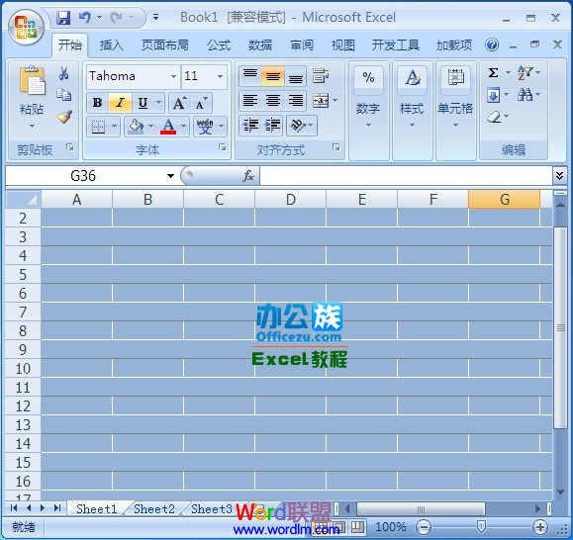
Task: Click the Office button
Action: pyautogui.click(x=27, y=28)
